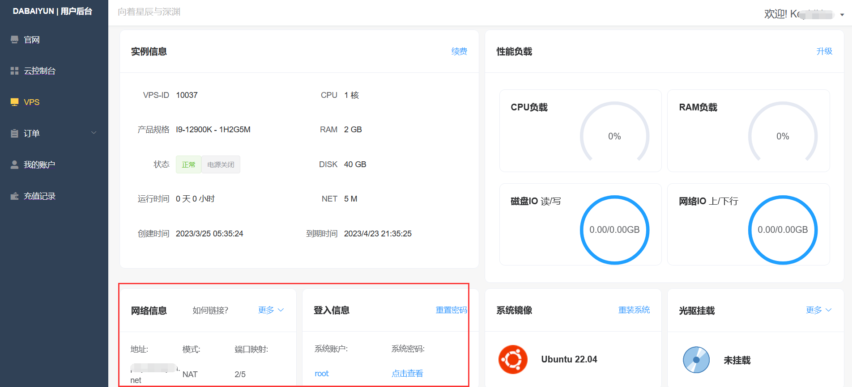The height and width of the screenshot is (387, 852).
Task: Click the 订单 clipboard icon
Action: tap(14, 133)
